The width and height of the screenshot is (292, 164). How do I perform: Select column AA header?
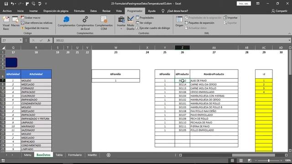[214, 47]
